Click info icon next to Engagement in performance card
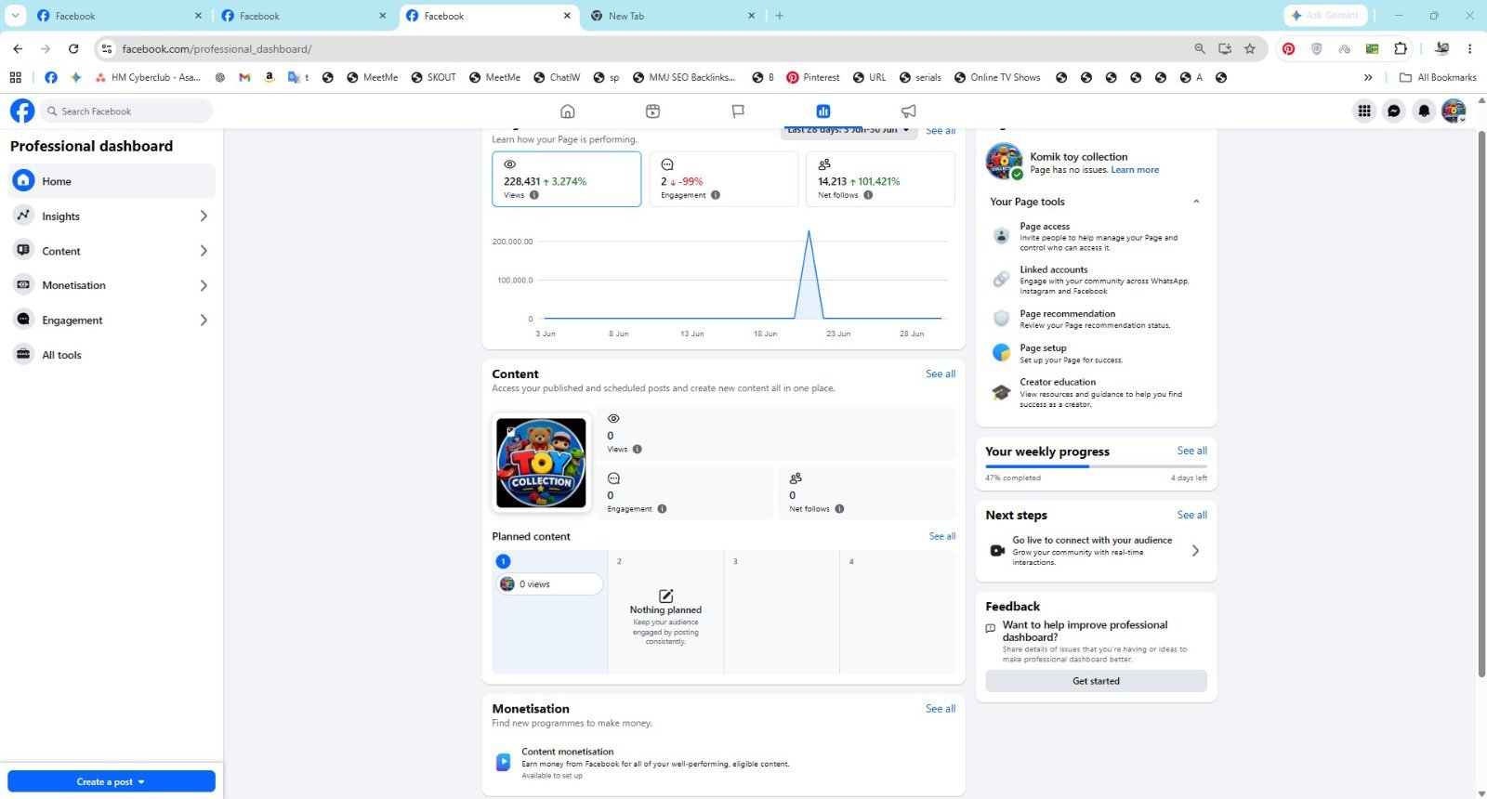Image resolution: width=1487 pixels, height=799 pixels. click(x=716, y=195)
